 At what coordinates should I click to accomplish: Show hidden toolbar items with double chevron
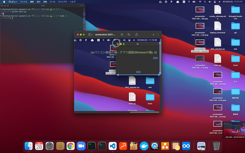coord(153,34)
